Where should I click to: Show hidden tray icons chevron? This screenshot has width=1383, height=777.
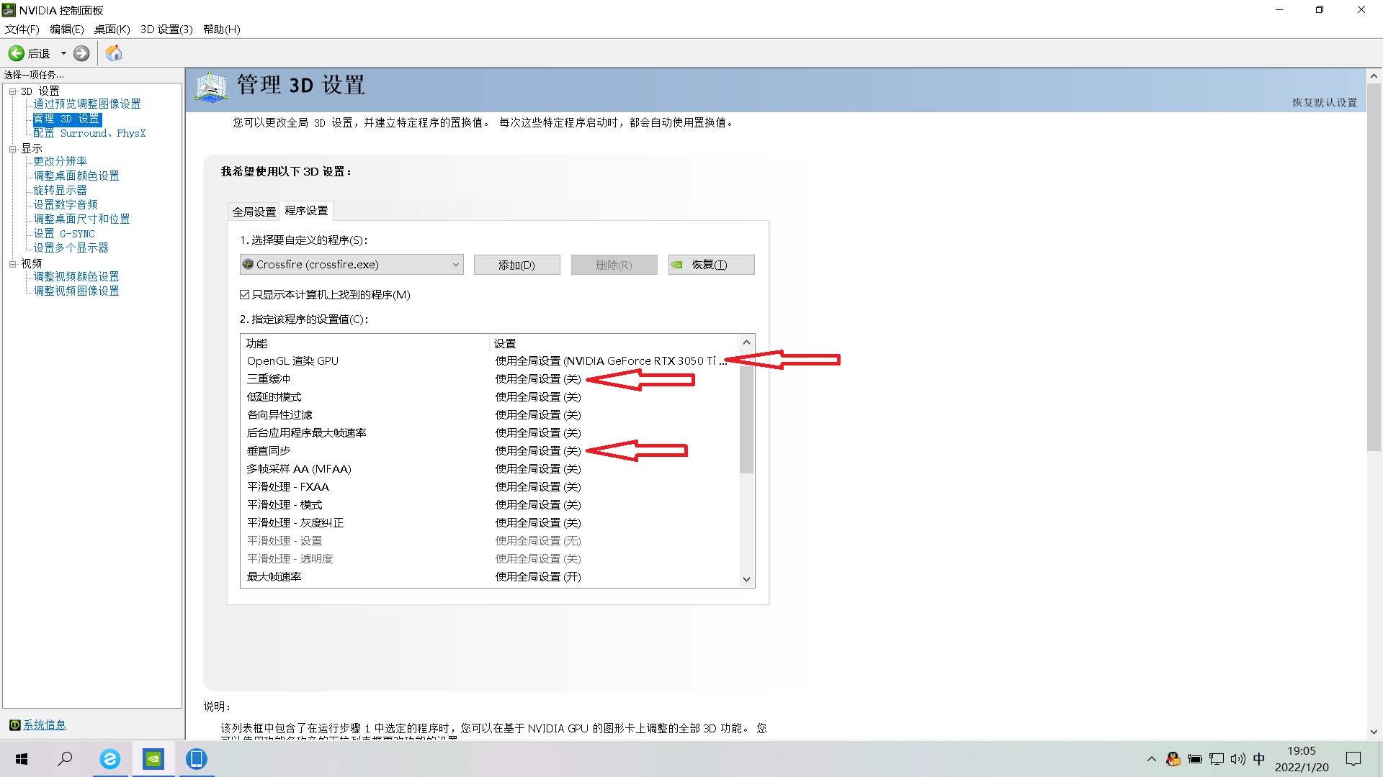tap(1151, 759)
